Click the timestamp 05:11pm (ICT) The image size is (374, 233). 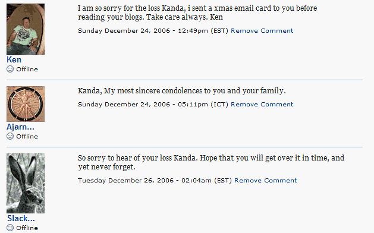point(153,105)
